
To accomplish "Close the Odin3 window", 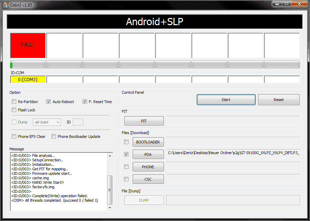I will pyautogui.click(x=299, y=4).
